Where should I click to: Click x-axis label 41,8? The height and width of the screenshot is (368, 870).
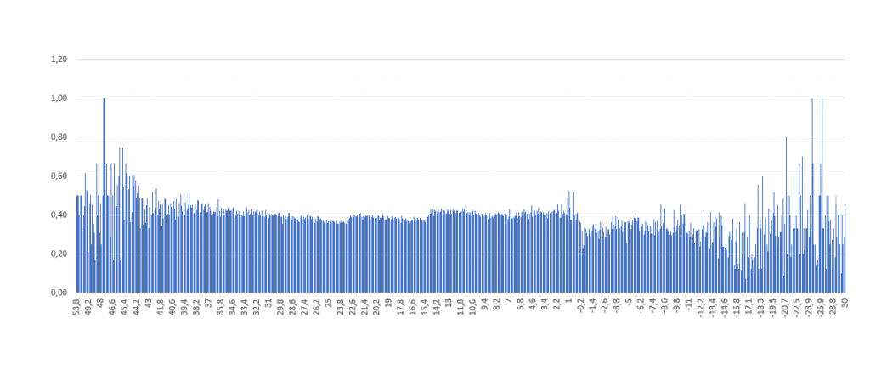point(161,307)
